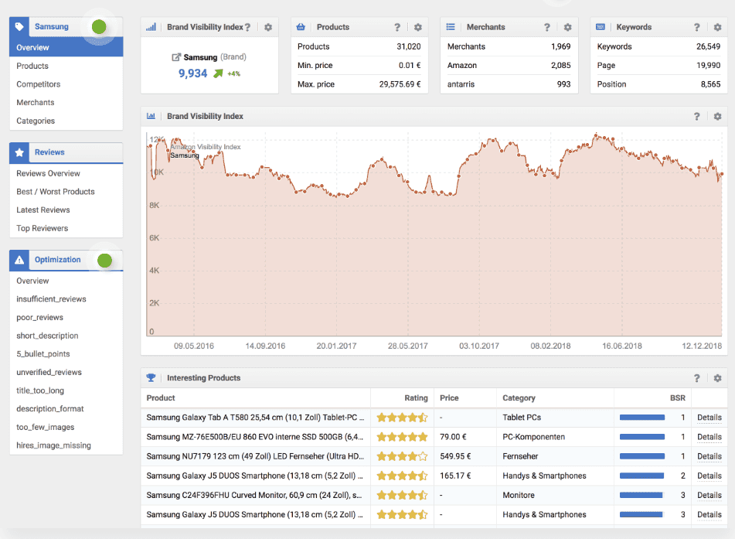Viewport: 735px width, 539px height.
Task: Open help for Brand Visibility Index graph
Action: pos(697,116)
